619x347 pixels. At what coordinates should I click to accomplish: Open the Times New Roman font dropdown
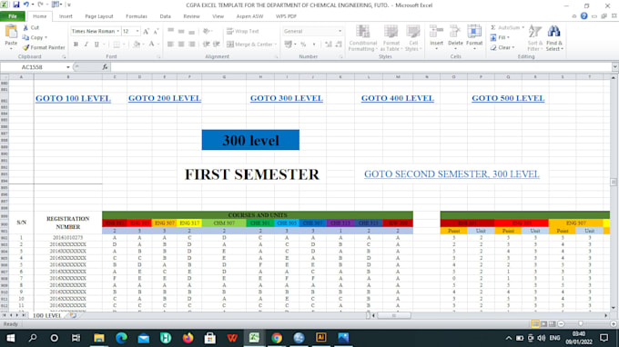[x=117, y=31]
